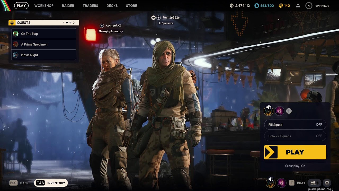Open the Traders tab
Viewport: 339px width, 191px height.
click(90, 6)
